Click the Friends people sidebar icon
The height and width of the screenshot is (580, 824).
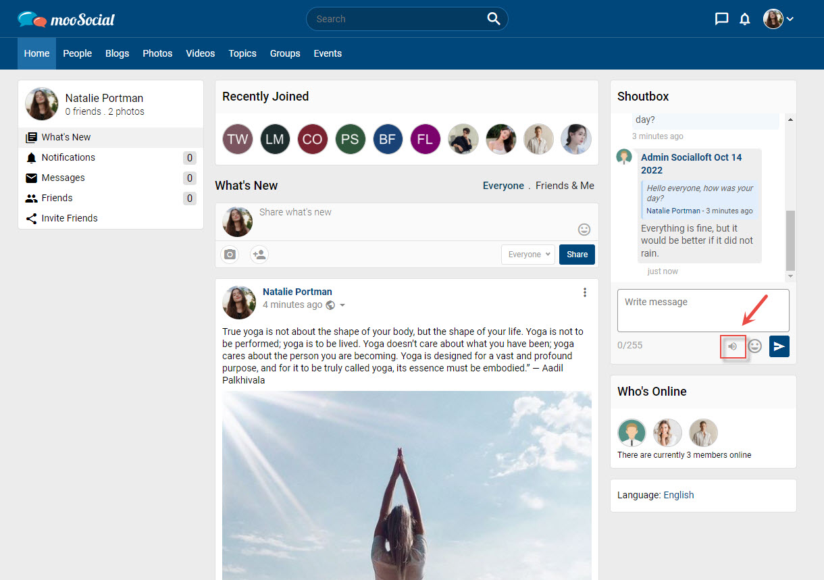(x=31, y=199)
